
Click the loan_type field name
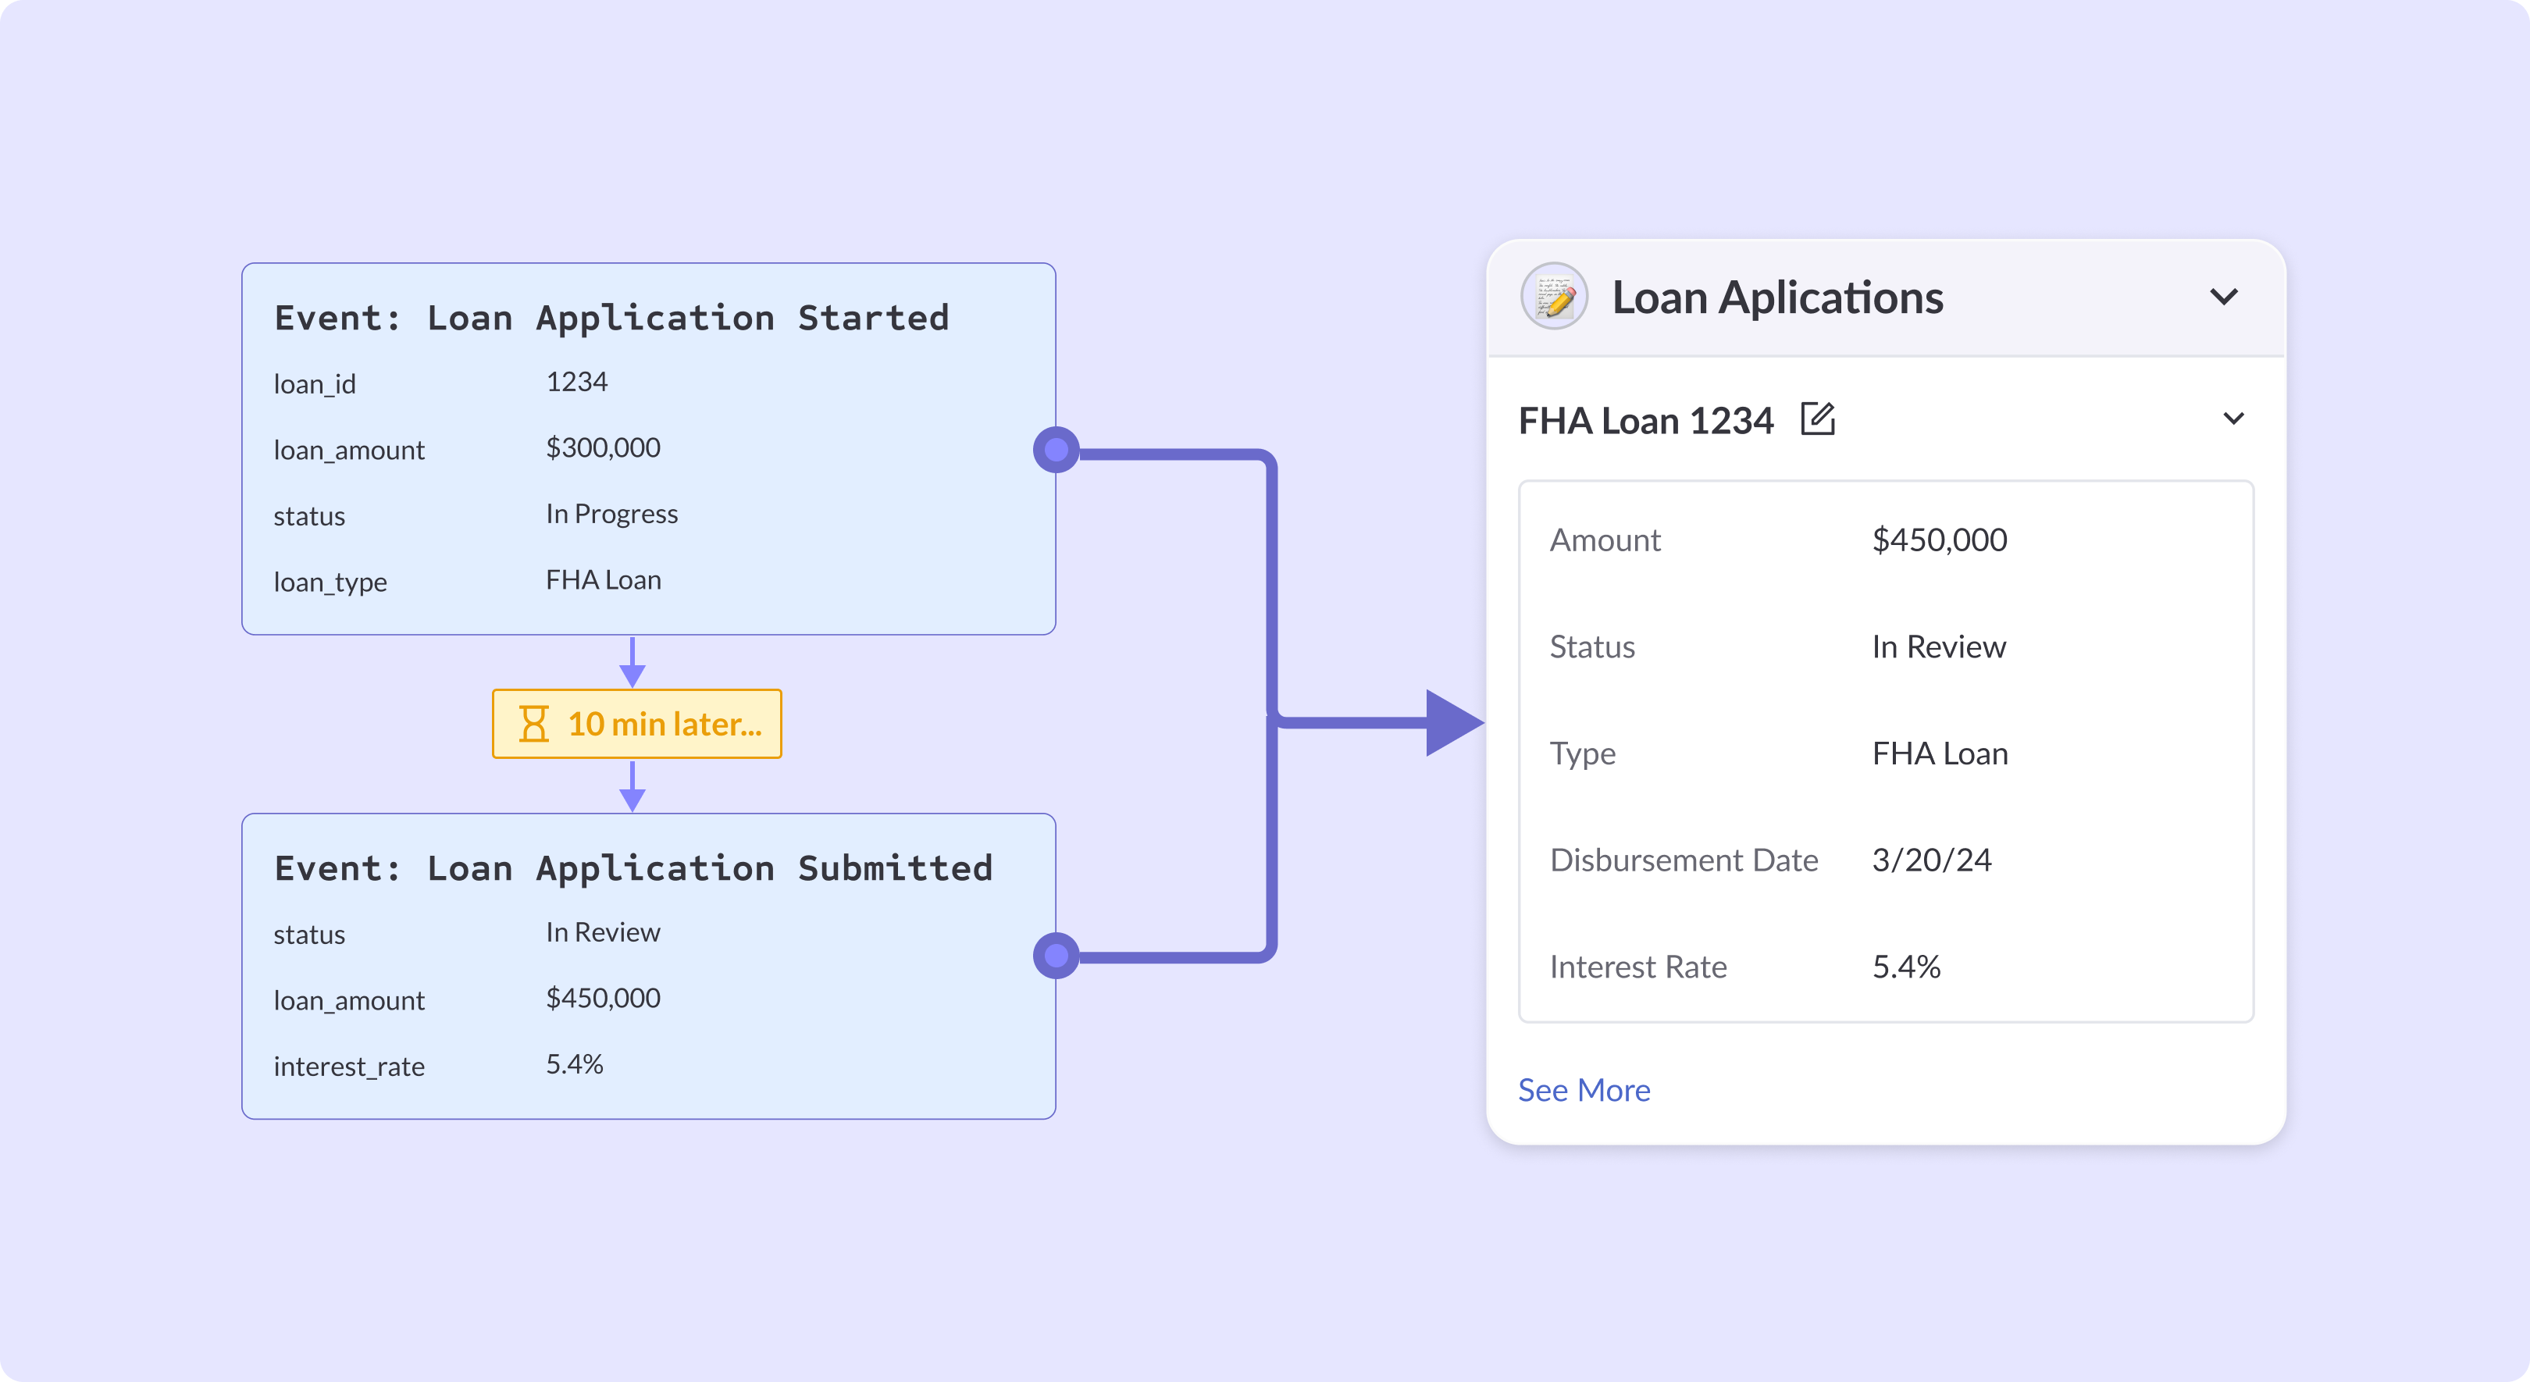point(330,582)
